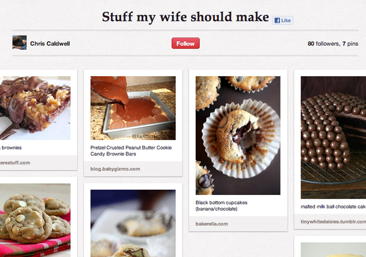Click the board title Stuff my wife should make
The height and width of the screenshot is (257, 366).
(186, 17)
